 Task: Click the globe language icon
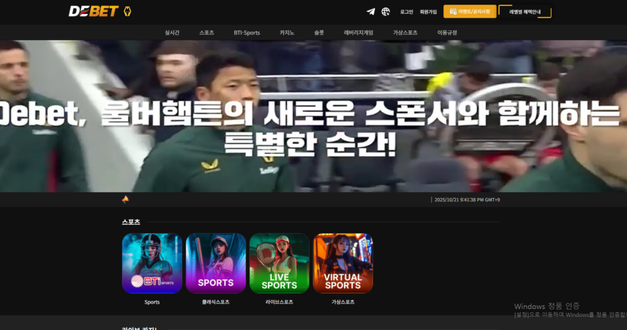pyautogui.click(x=385, y=11)
